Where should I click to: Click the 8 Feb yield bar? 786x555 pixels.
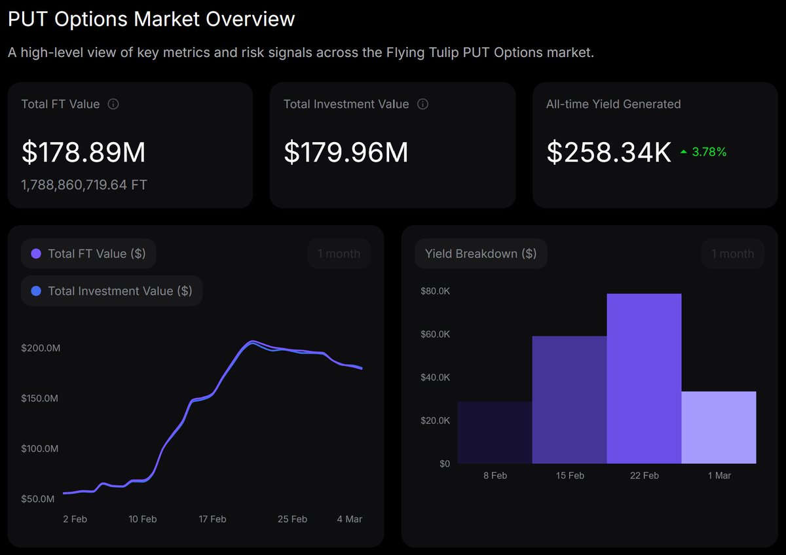495,432
